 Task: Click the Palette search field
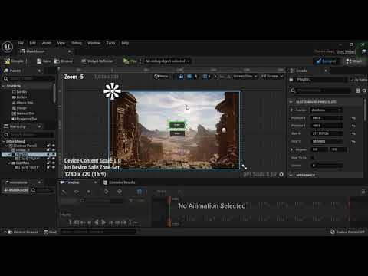tap(28, 78)
